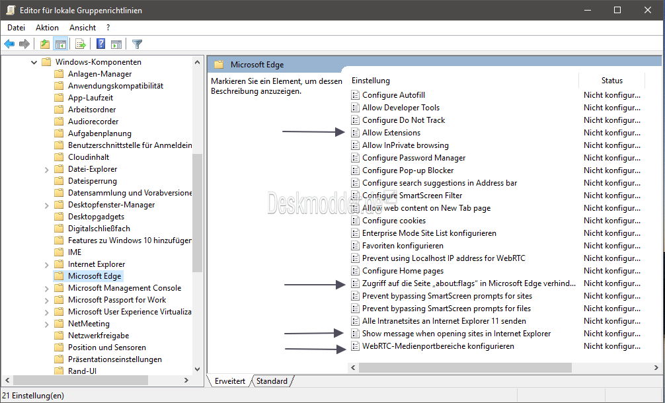The image size is (665, 403).
Task: Click the Forward arrow toolbar icon
Action: [x=24, y=44]
